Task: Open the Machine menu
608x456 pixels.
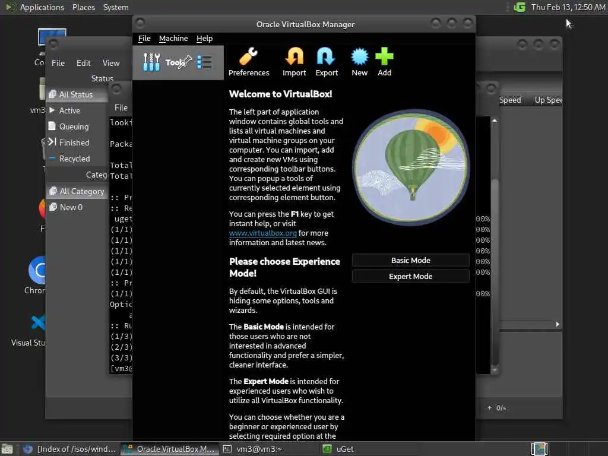Action: (173, 39)
